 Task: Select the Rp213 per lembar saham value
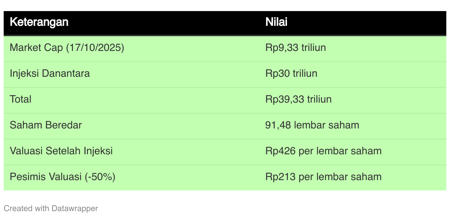(323, 177)
